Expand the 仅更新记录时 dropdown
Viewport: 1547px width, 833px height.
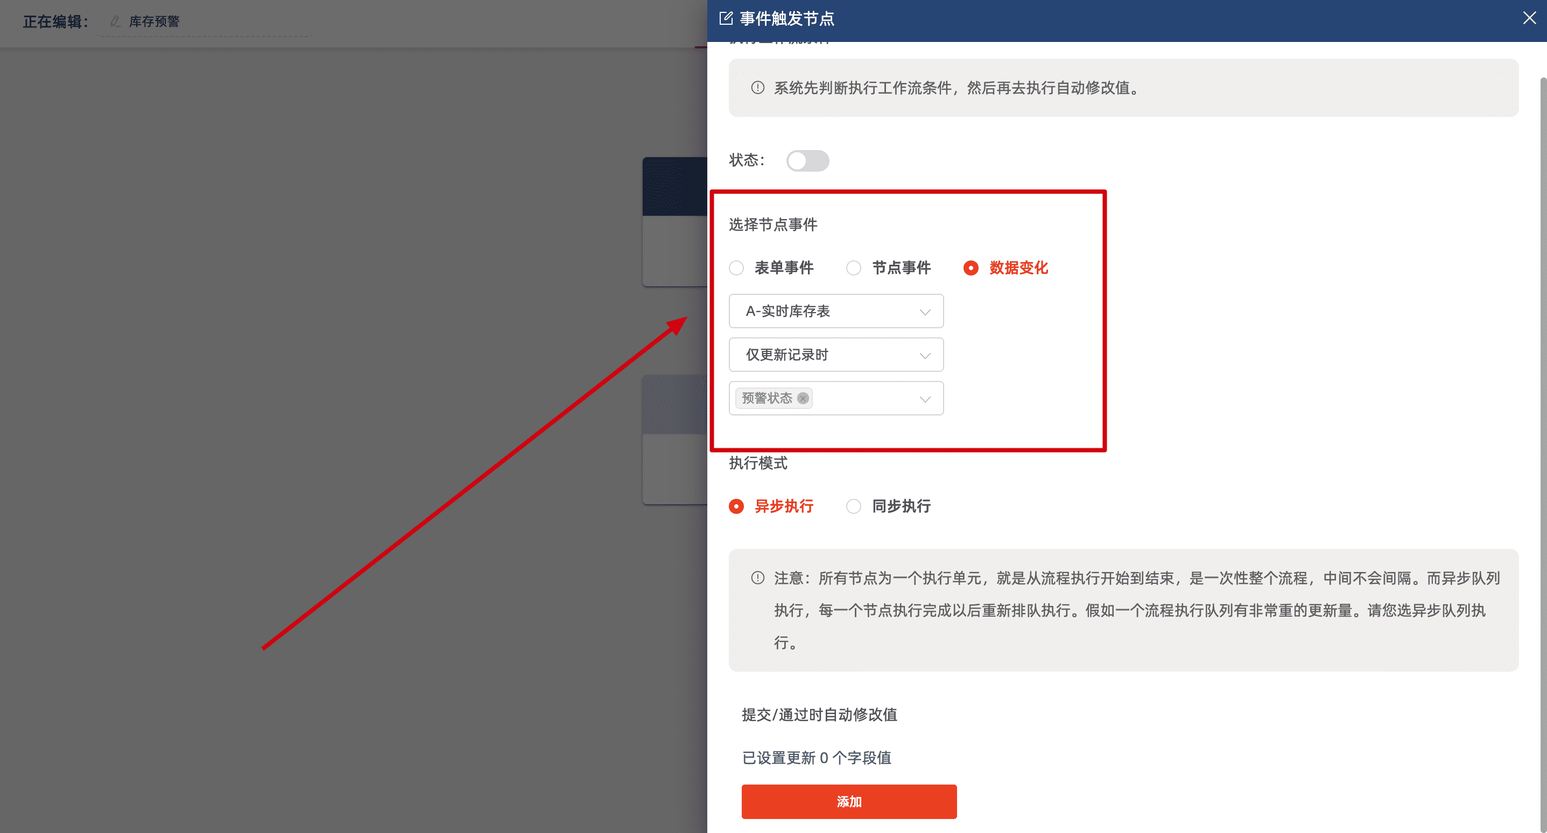(x=835, y=355)
